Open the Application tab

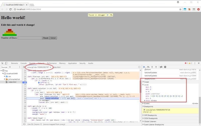72,63
